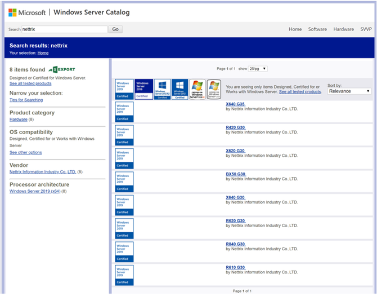Viewport: 377px width, 296px height.
Task: Filter by Windows Server 2008 R2 badge
Action: pos(197,89)
